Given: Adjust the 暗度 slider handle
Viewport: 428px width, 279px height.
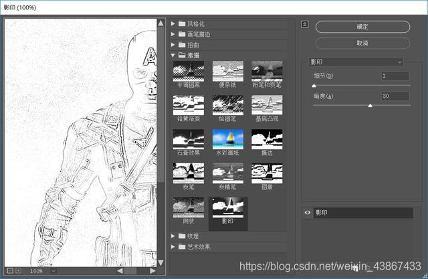Looking at the screenshot, I should point(370,106).
